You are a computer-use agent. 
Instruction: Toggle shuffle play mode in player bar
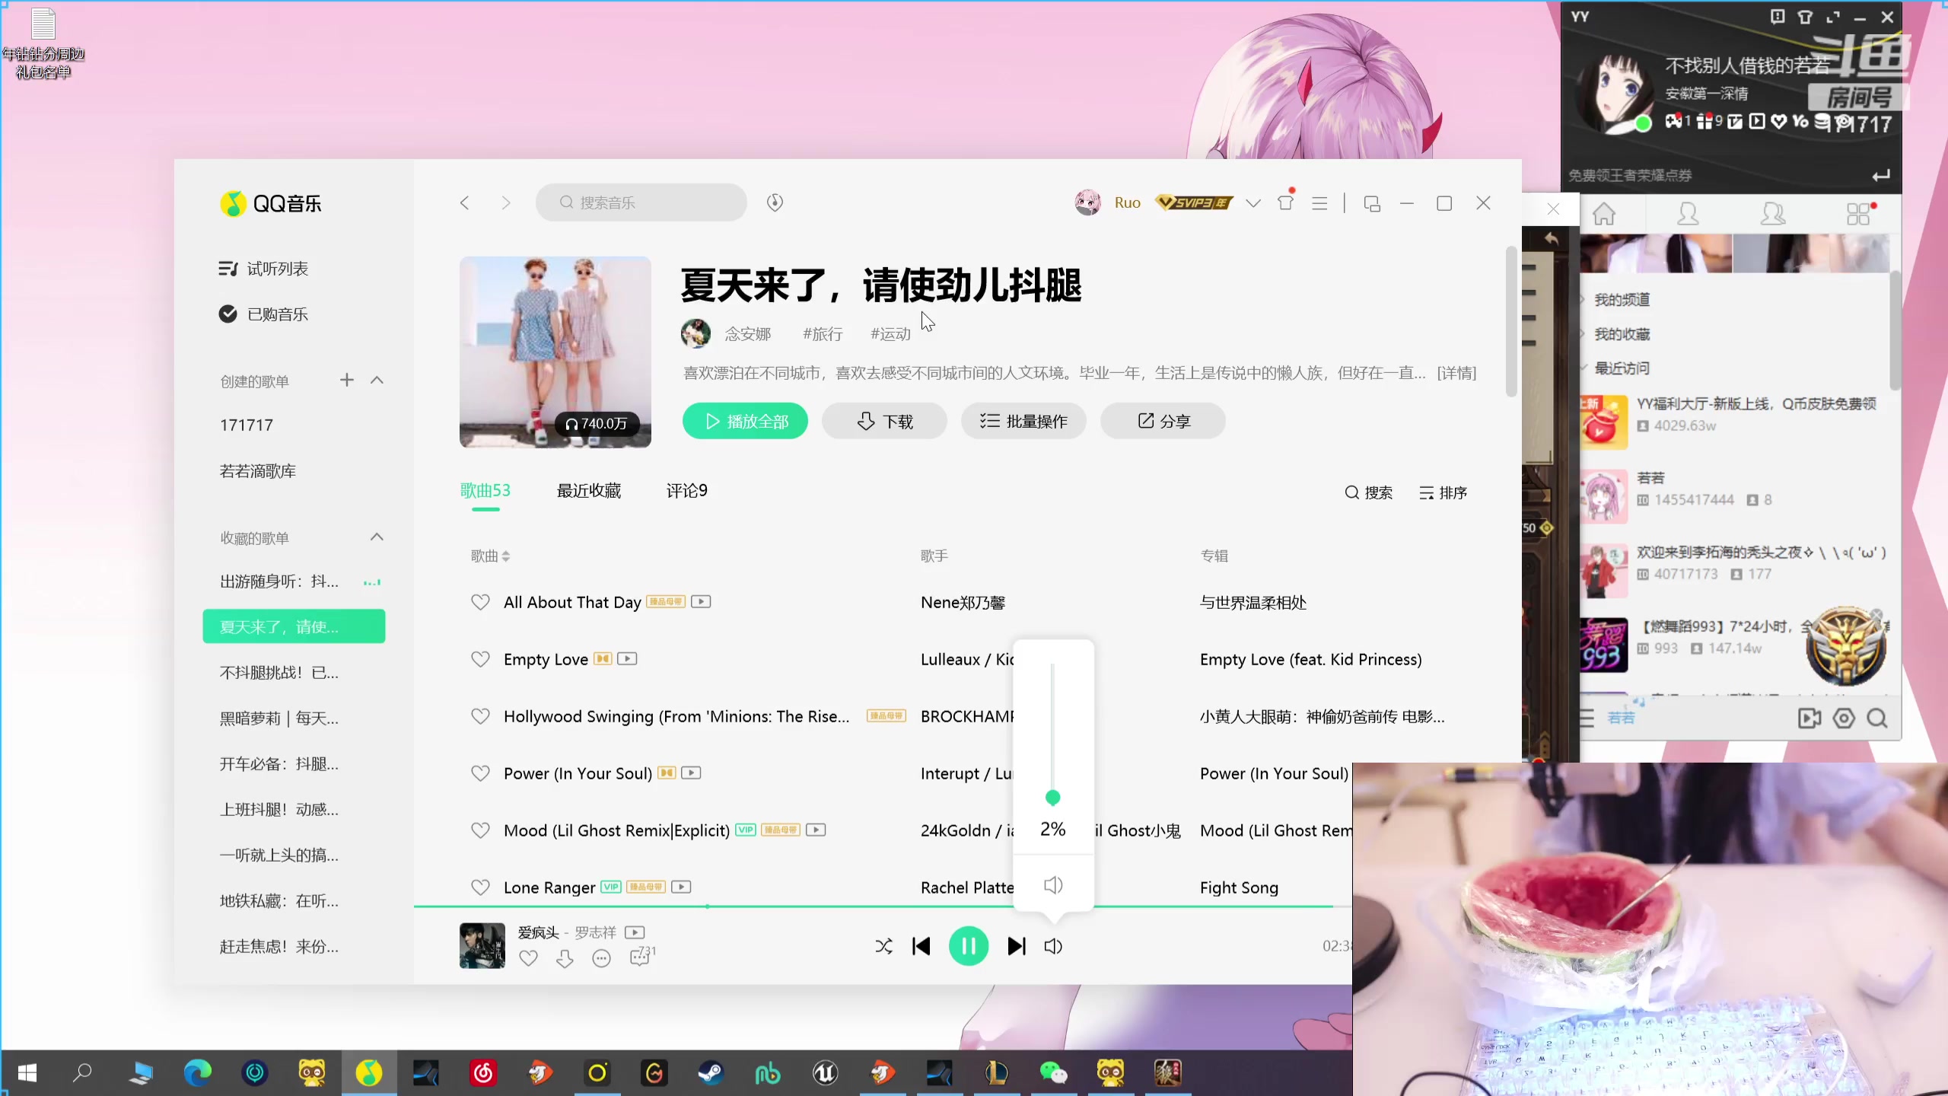(883, 945)
